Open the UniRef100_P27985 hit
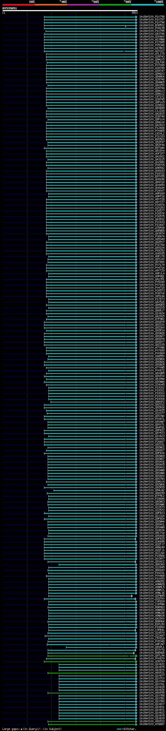The width and height of the screenshot is (166, 731). coord(152,42)
